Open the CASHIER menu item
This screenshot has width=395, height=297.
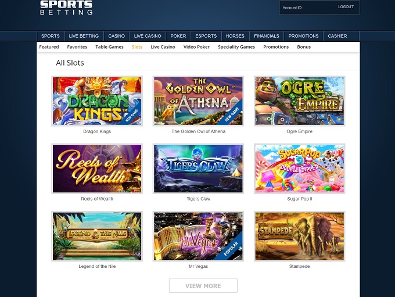pos(337,36)
